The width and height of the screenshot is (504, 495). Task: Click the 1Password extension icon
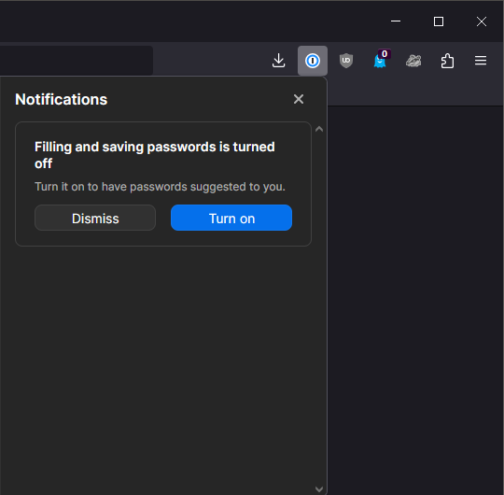coord(313,61)
